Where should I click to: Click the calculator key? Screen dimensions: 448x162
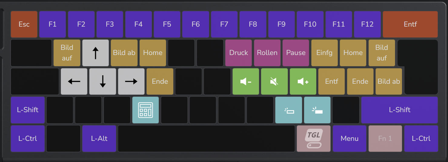(145, 110)
